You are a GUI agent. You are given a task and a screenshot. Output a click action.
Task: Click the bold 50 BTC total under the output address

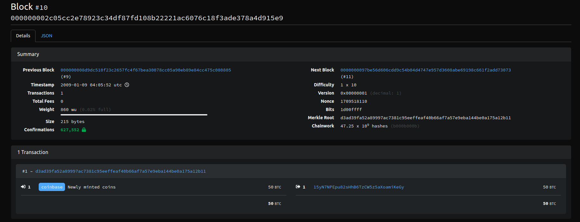click(549, 204)
